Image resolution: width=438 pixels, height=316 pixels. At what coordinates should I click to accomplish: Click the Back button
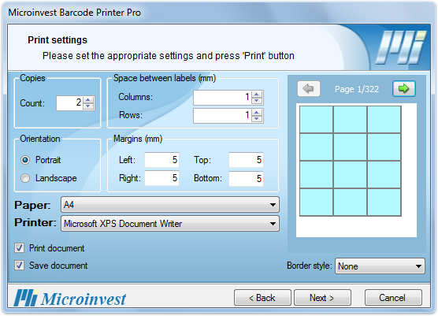tap(262, 298)
